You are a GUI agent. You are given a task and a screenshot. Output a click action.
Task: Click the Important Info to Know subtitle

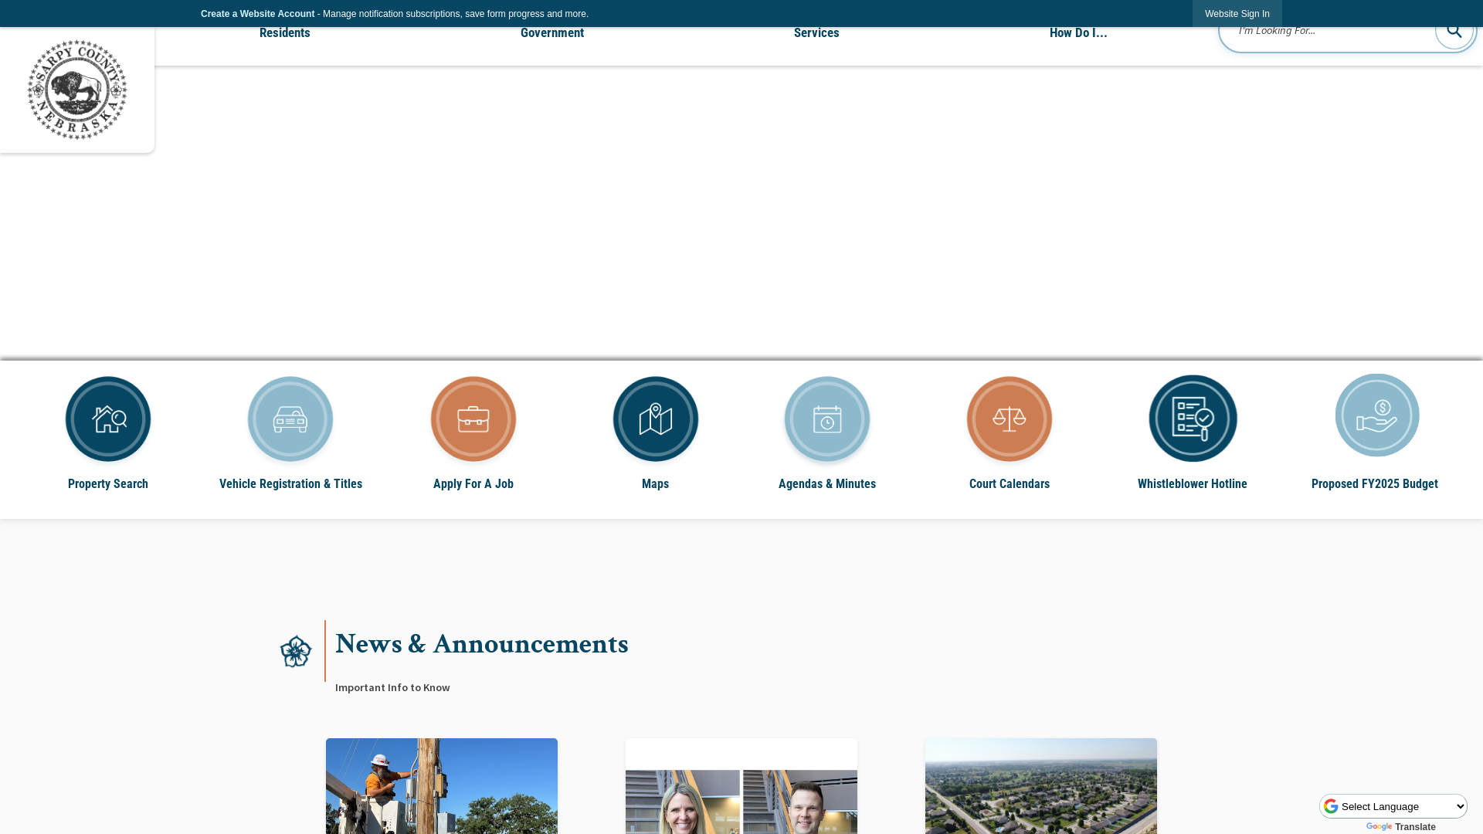click(392, 687)
